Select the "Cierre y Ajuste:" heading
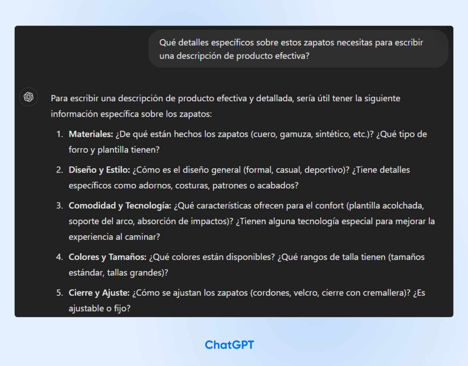The height and width of the screenshot is (366, 468). point(99,293)
